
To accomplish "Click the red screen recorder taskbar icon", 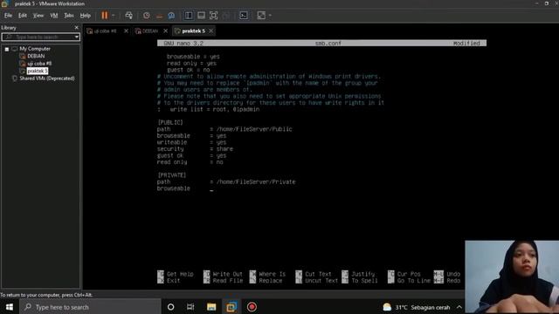I will click(252, 307).
